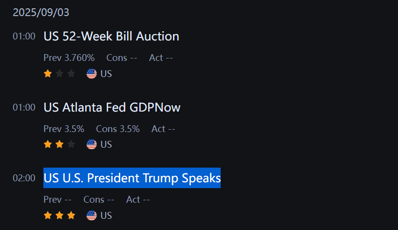The image size is (398, 230).
Task: Click the Cons 3.5% value for GDPNow
Action: point(118,129)
